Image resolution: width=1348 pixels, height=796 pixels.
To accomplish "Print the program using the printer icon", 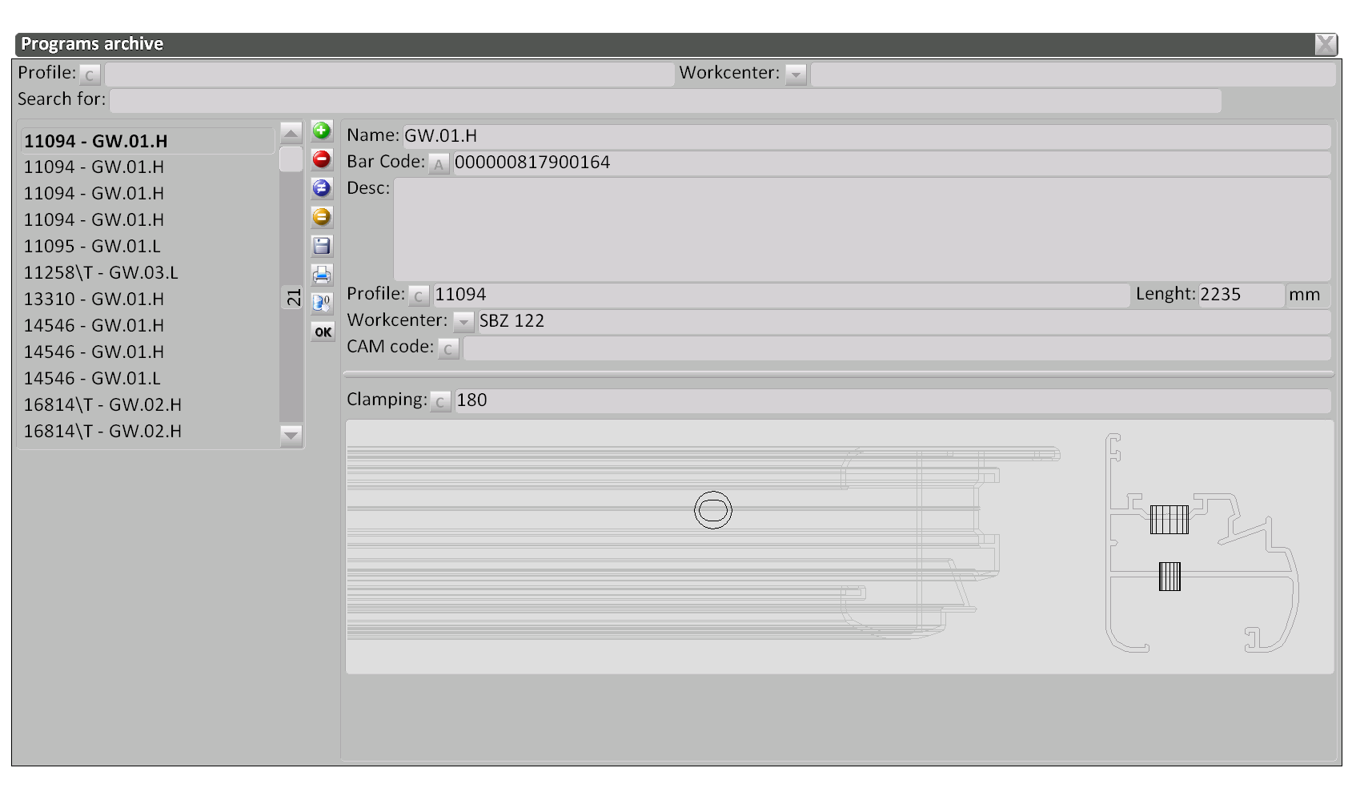I will [x=322, y=275].
